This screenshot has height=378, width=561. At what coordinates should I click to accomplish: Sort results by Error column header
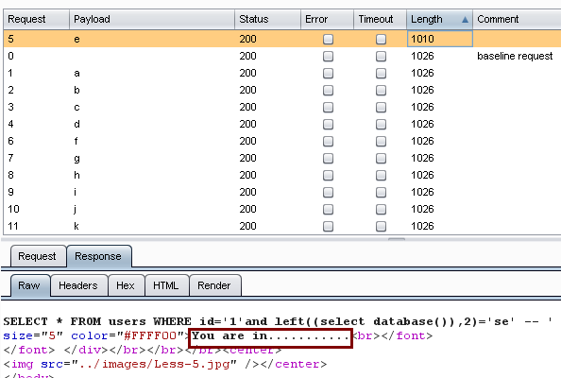click(x=327, y=19)
